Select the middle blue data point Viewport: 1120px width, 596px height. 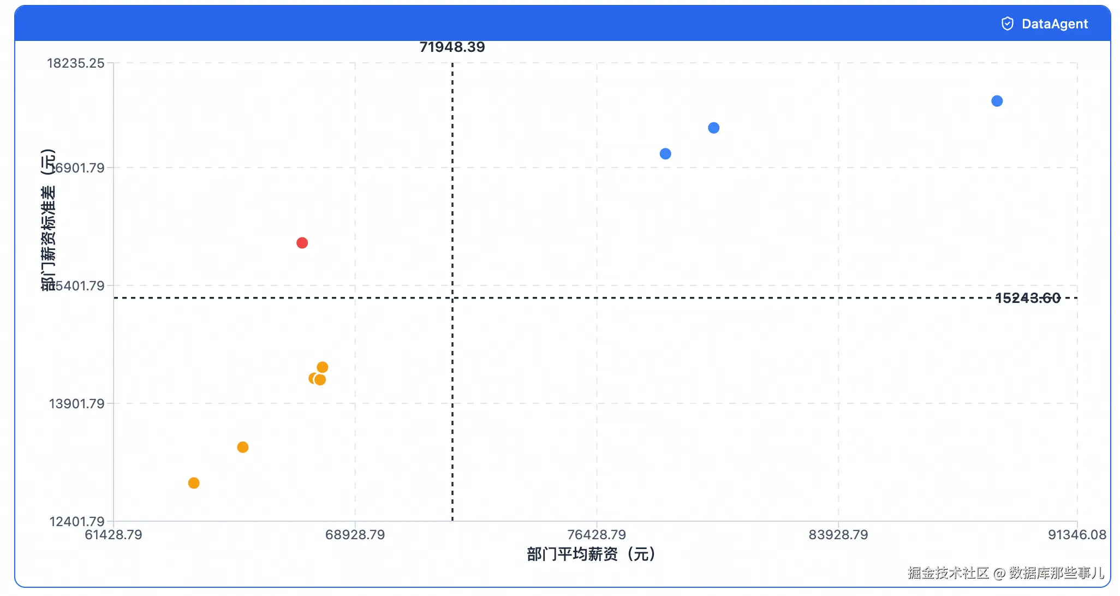click(x=713, y=128)
